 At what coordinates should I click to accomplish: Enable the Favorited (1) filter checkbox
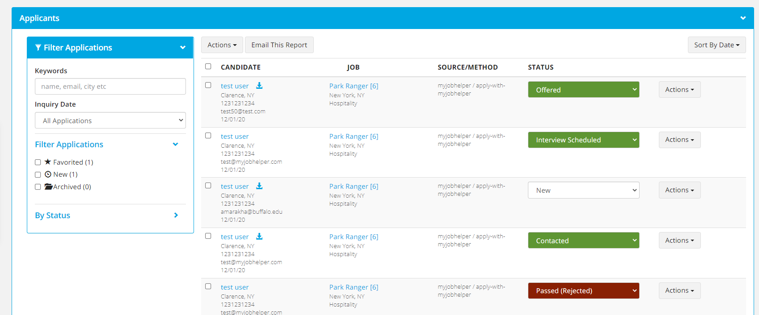click(38, 162)
